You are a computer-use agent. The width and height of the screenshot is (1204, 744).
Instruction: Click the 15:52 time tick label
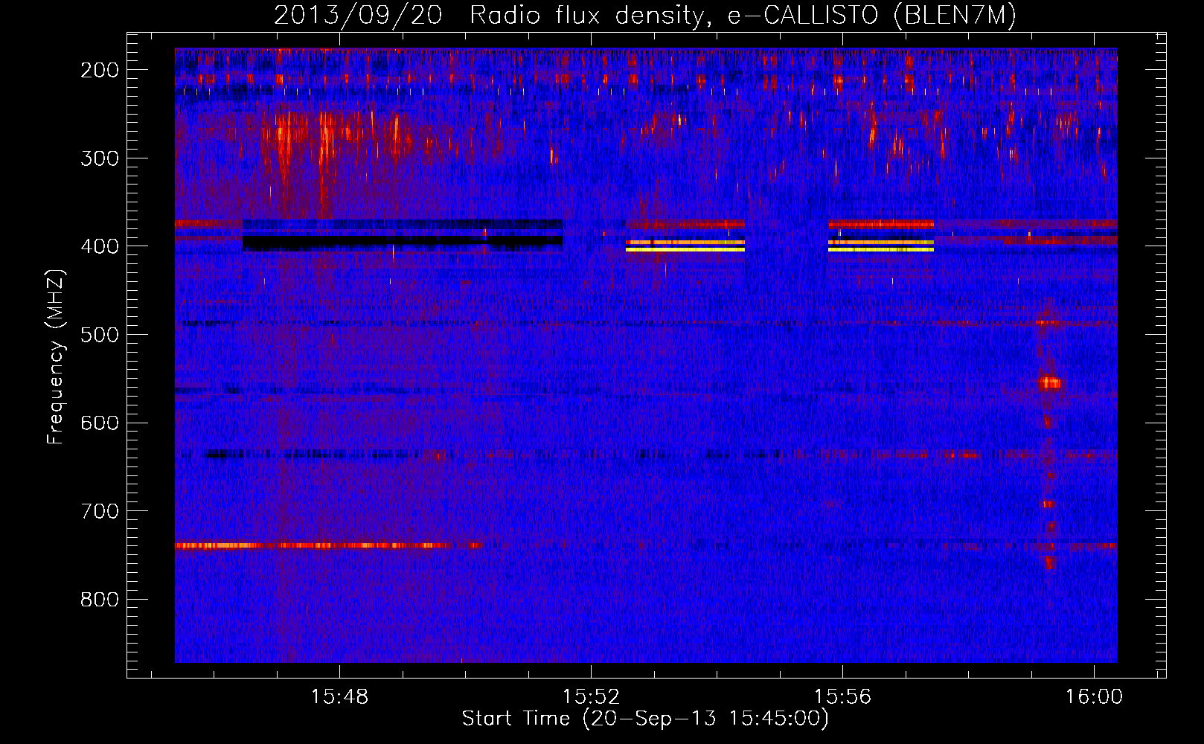pyautogui.click(x=591, y=696)
